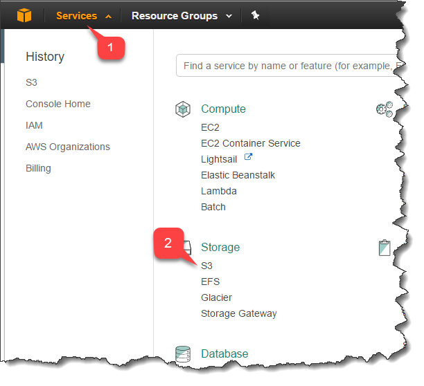424x386 pixels.
Task: Open the Glacier service
Action: pos(216,297)
